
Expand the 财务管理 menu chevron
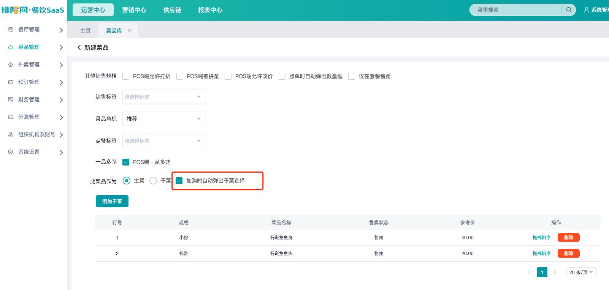tap(61, 100)
